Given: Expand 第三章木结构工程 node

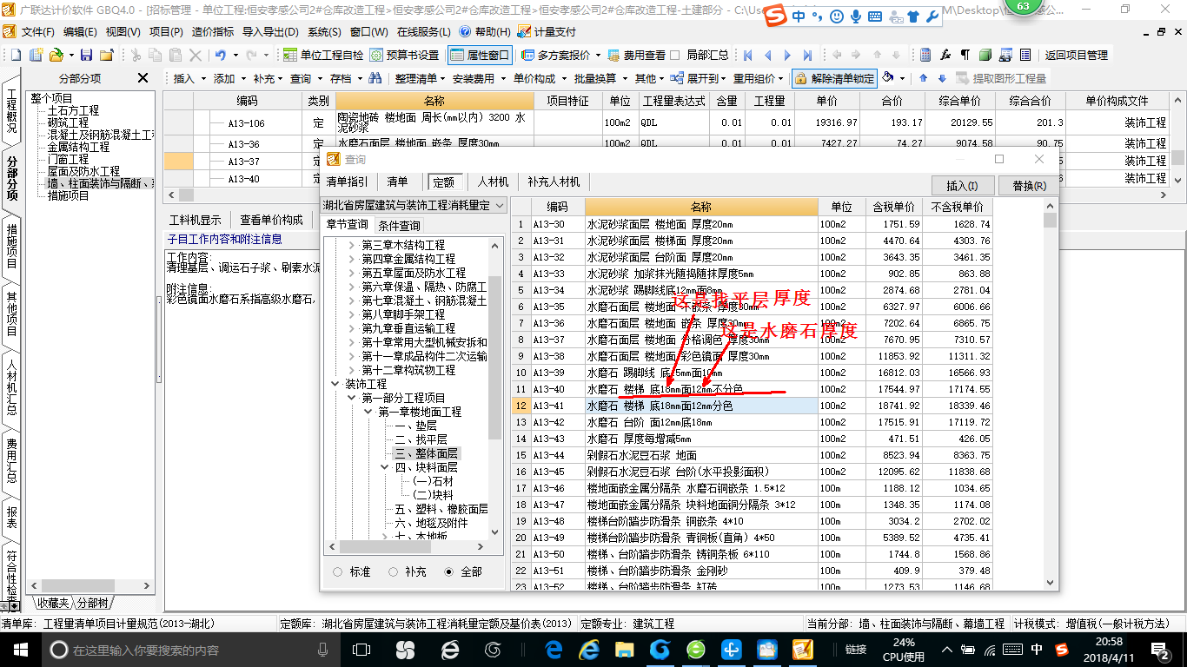Looking at the screenshot, I should pyautogui.click(x=351, y=245).
